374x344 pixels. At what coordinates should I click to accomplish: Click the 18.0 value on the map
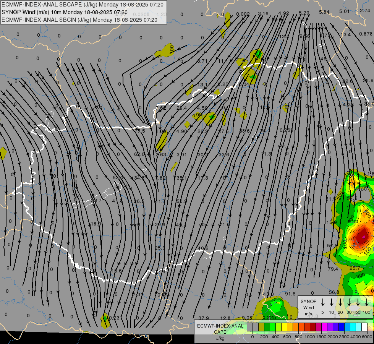(x=96, y=224)
